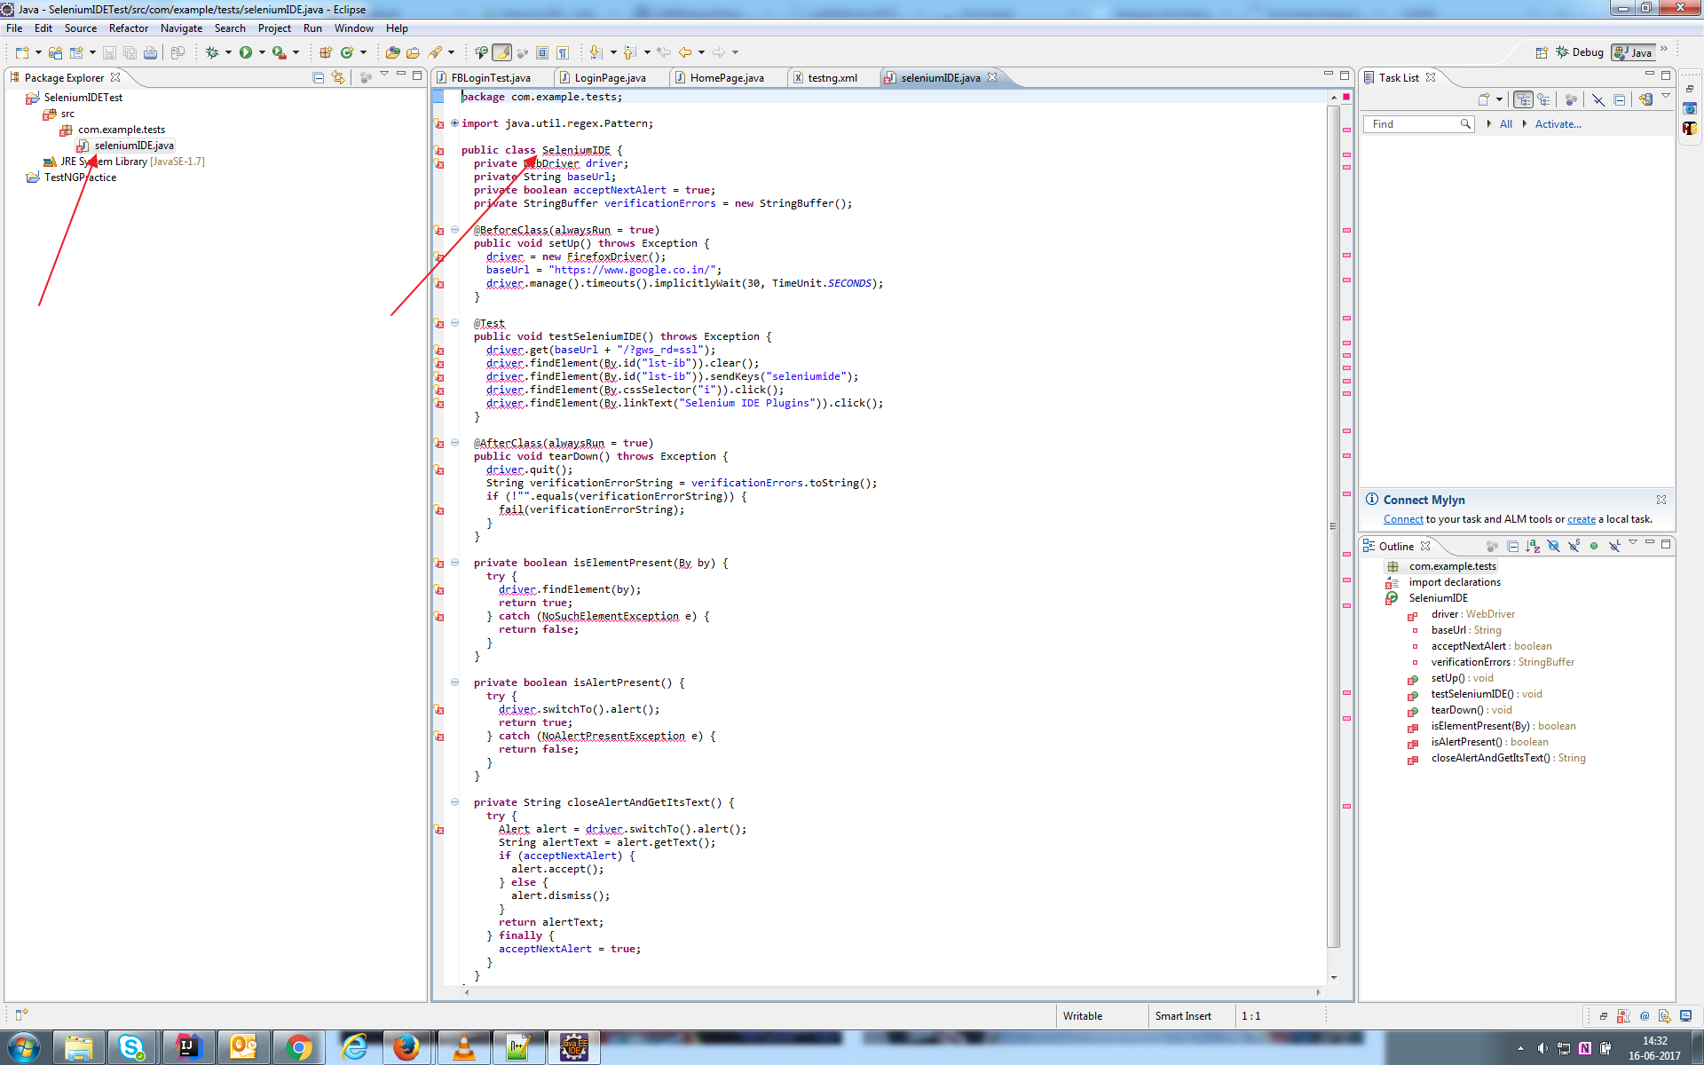The image size is (1704, 1065).
Task: Toggle Hide Fields in Outline view
Action: pyautogui.click(x=1553, y=546)
